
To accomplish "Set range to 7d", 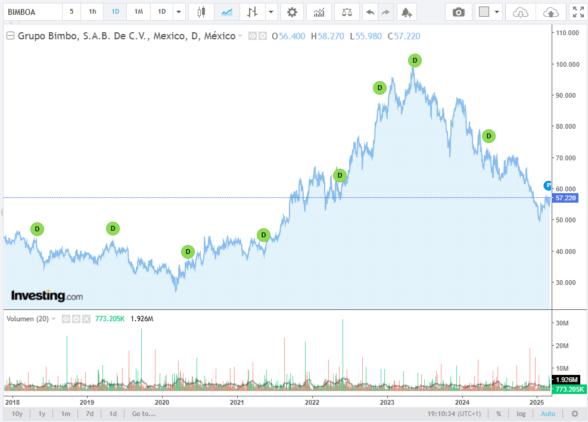I will 89,414.
